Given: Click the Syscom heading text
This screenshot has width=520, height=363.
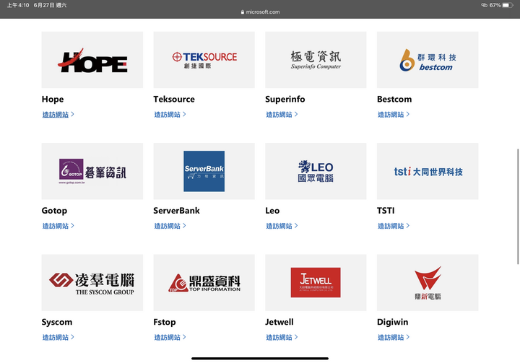Looking at the screenshot, I should pos(57,322).
